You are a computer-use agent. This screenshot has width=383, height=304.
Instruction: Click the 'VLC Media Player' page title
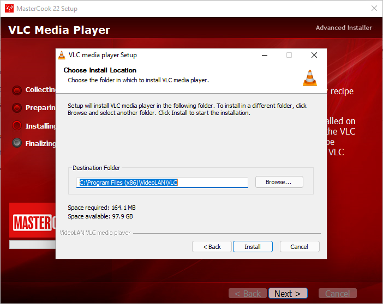pos(59,31)
